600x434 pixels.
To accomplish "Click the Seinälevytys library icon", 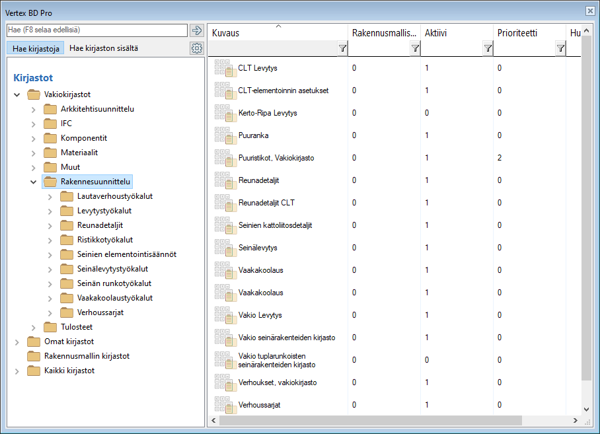I will pos(225,248).
